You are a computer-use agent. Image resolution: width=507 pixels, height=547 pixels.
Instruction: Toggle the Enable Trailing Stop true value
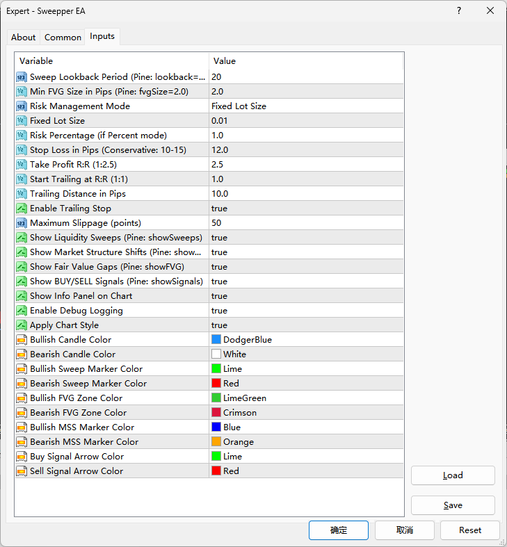tap(306, 209)
